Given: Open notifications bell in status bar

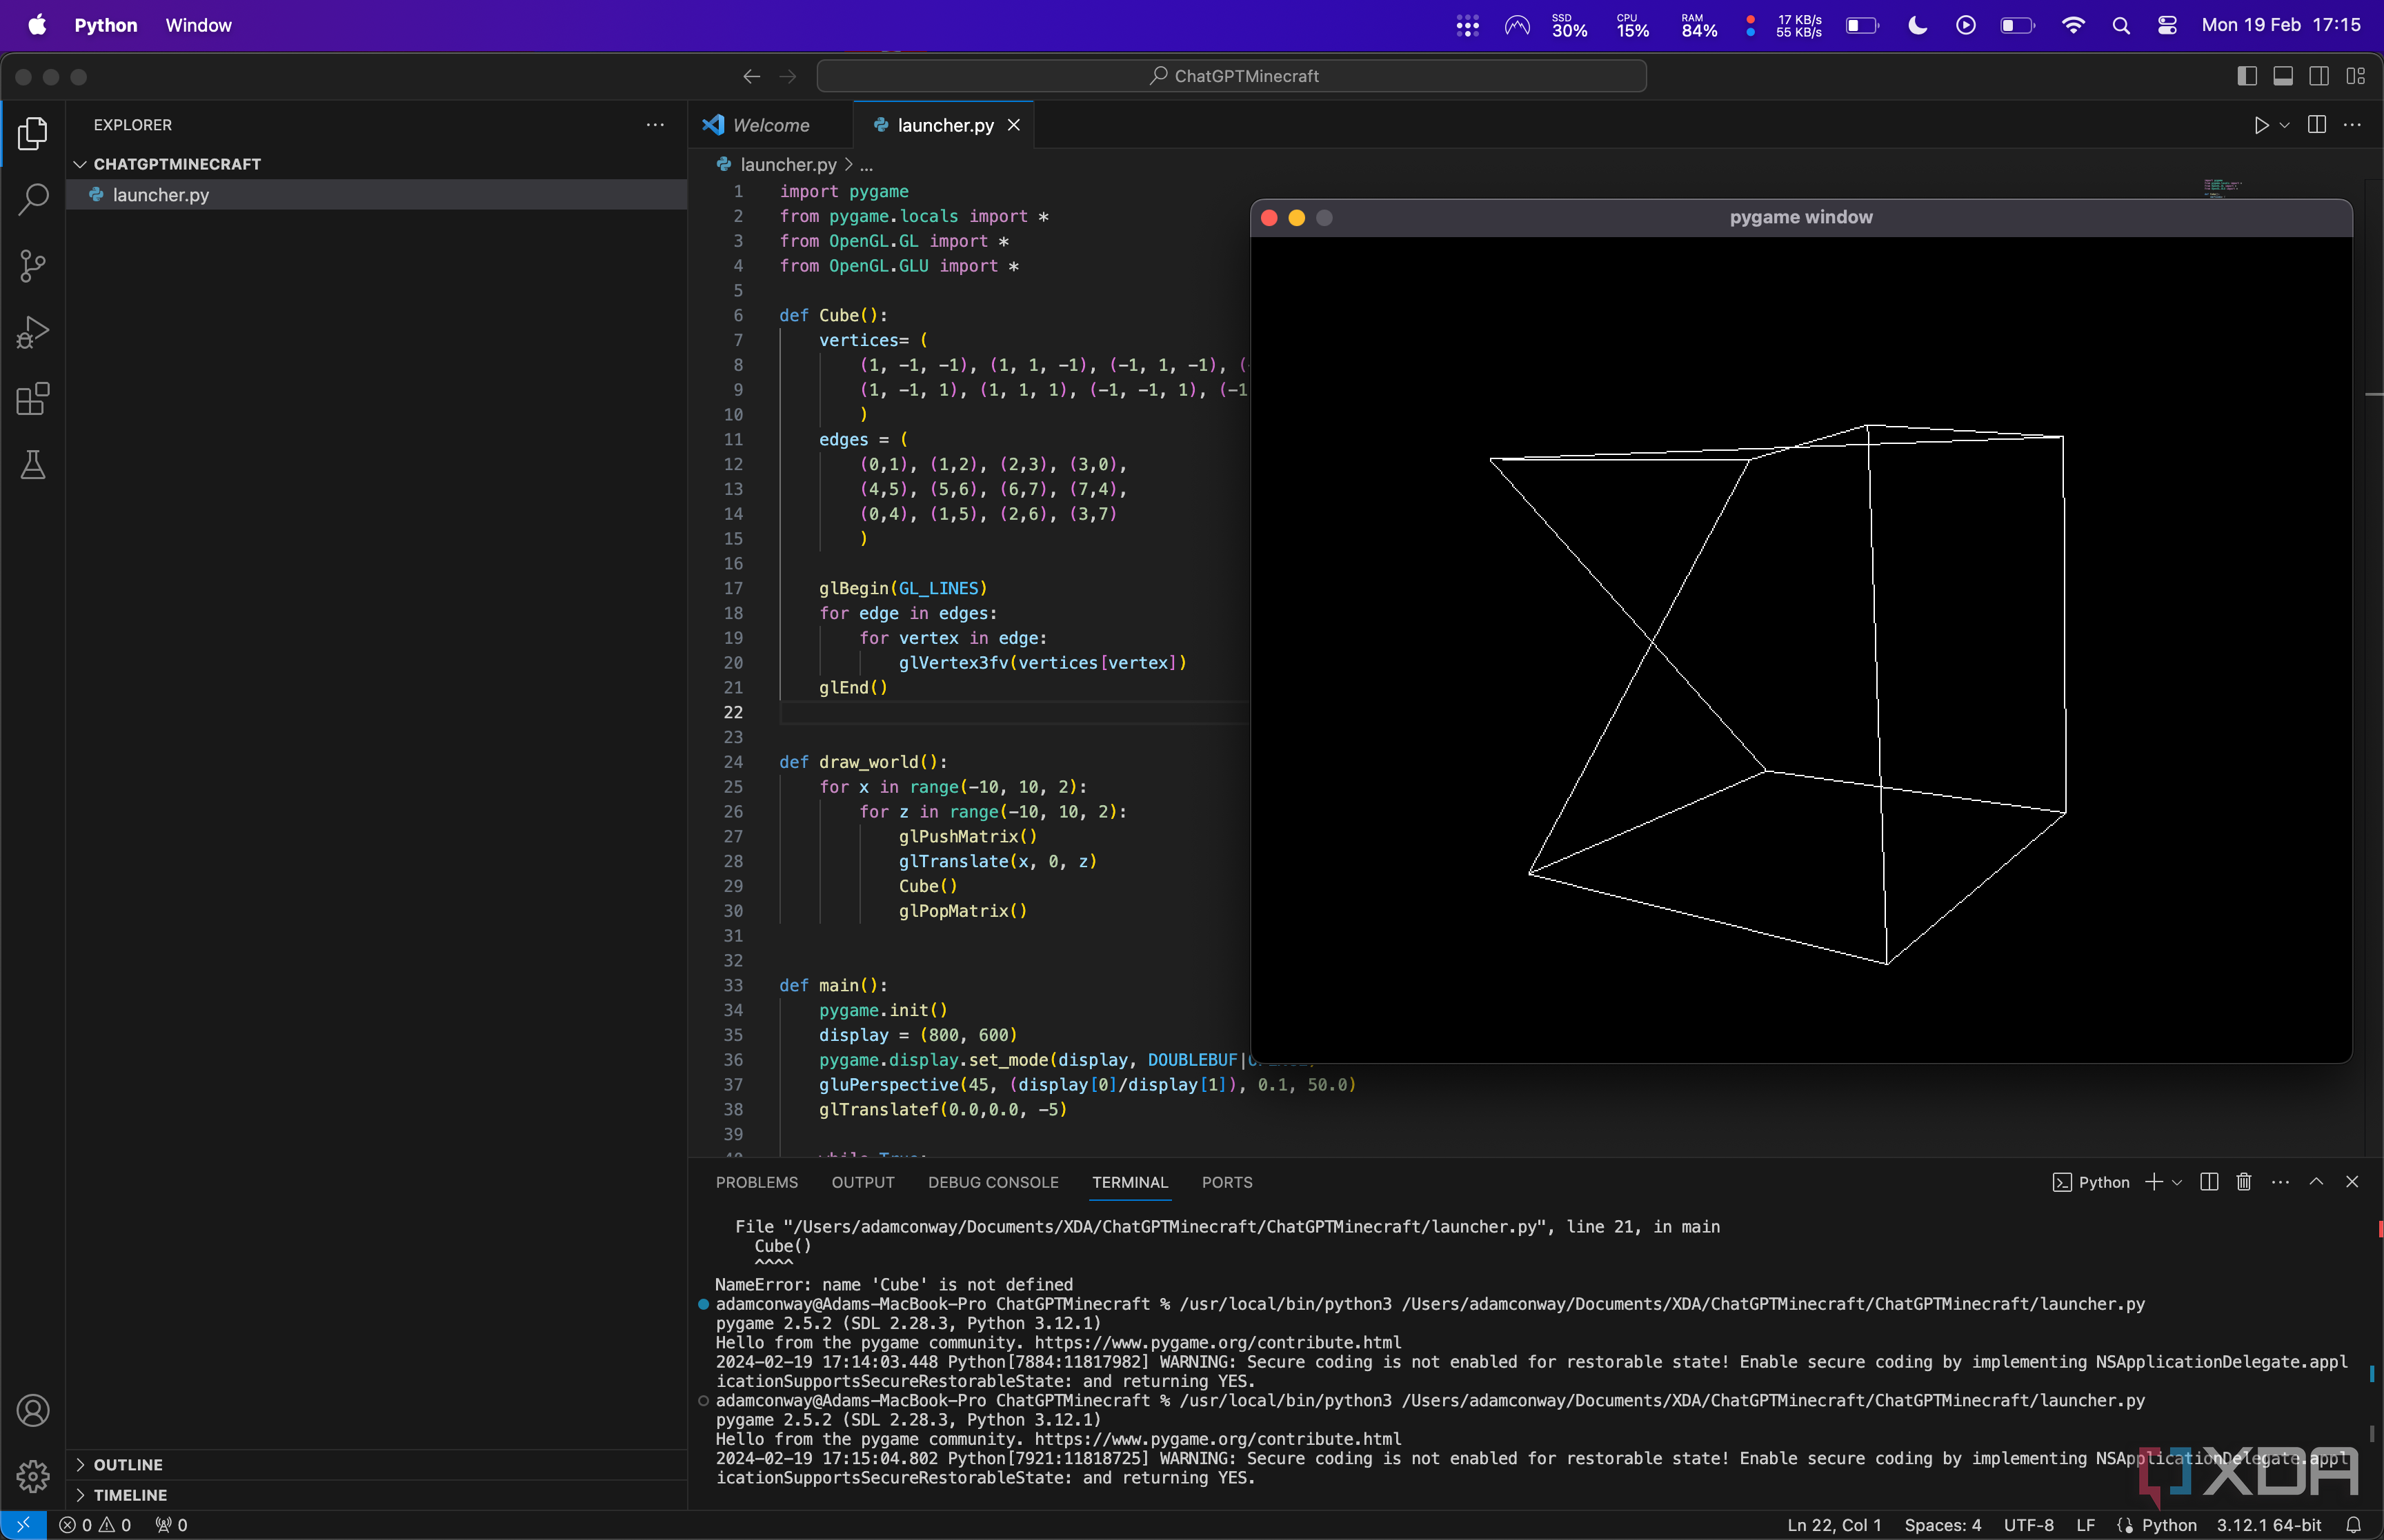Looking at the screenshot, I should pyautogui.click(x=2354, y=1525).
